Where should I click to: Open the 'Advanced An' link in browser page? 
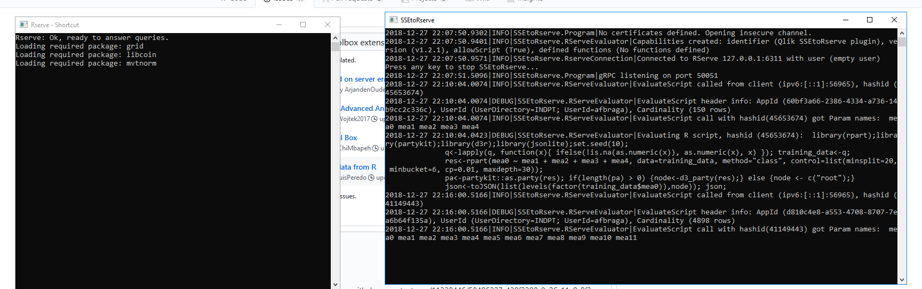362,108
